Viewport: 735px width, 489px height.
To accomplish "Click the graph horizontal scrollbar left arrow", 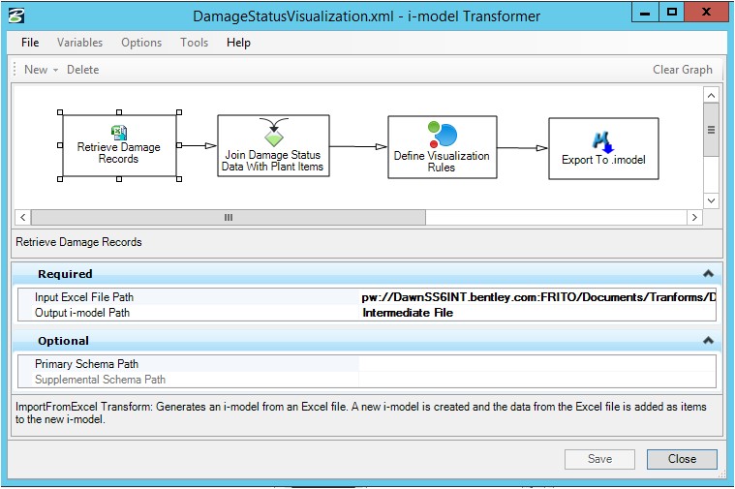I will pyautogui.click(x=22, y=217).
